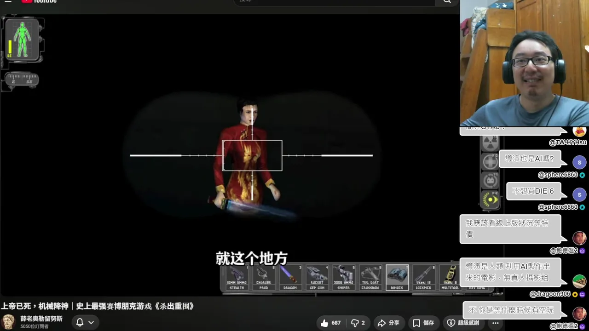Save the video with the 儲存 button

[x=423, y=323]
